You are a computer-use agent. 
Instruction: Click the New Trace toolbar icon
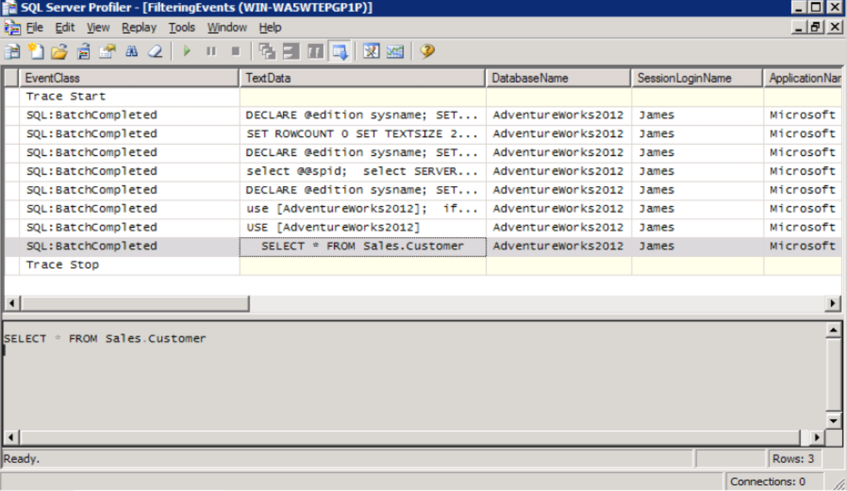pos(12,52)
